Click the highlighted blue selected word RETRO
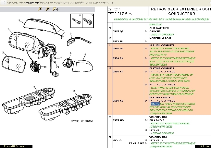This screenshot has width=211, height=148. tap(155, 104)
